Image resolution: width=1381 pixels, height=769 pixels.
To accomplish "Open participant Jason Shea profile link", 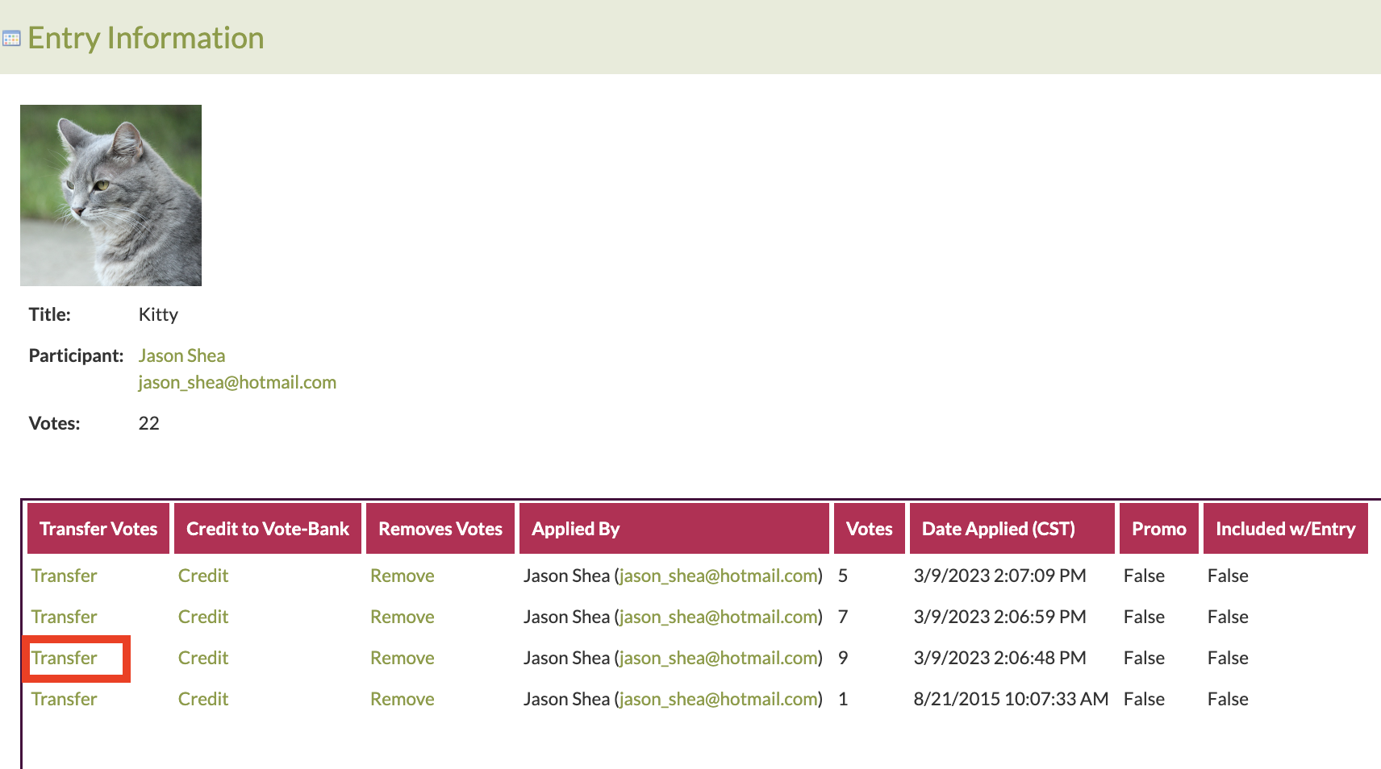I will [x=181, y=355].
